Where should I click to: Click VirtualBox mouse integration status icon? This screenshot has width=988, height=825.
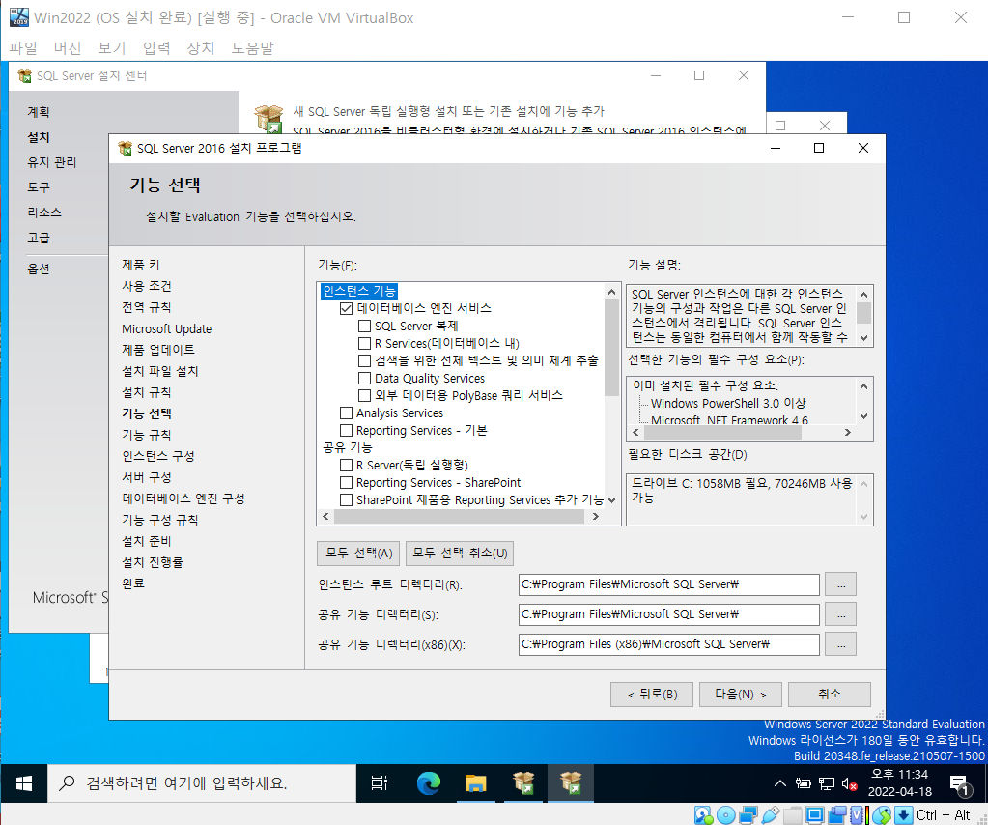(882, 815)
